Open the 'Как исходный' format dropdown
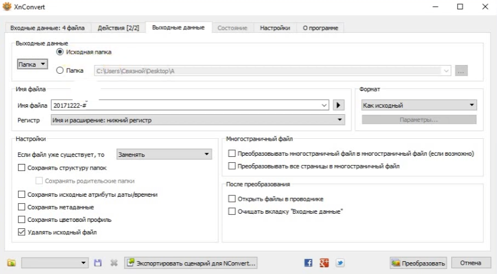The width and height of the screenshot is (497, 274). pyautogui.click(x=419, y=105)
